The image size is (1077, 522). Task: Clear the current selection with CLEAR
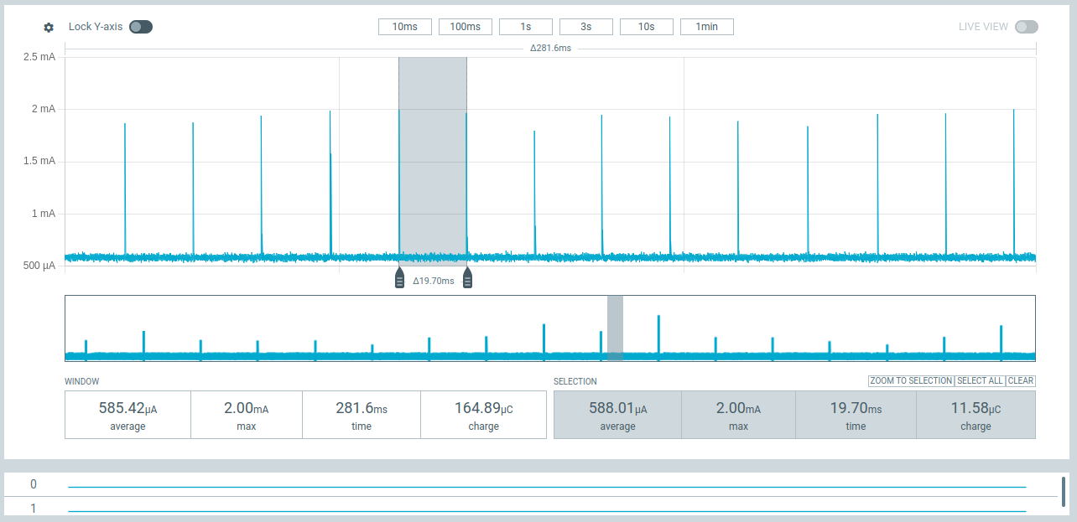point(1020,381)
